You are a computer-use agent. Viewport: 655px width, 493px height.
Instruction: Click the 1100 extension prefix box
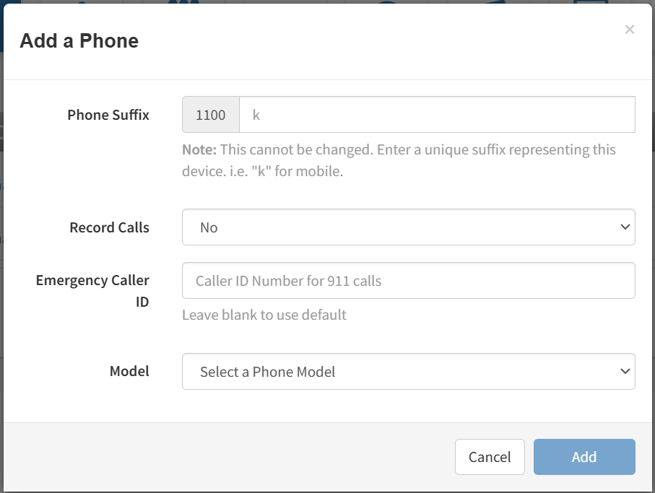[x=211, y=115]
